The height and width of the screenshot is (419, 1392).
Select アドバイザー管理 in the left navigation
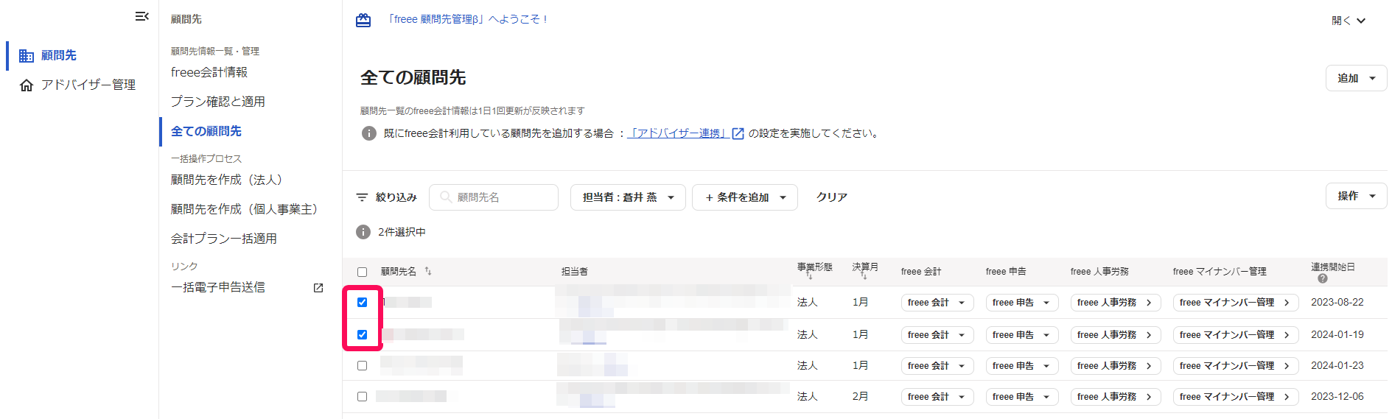click(x=88, y=85)
